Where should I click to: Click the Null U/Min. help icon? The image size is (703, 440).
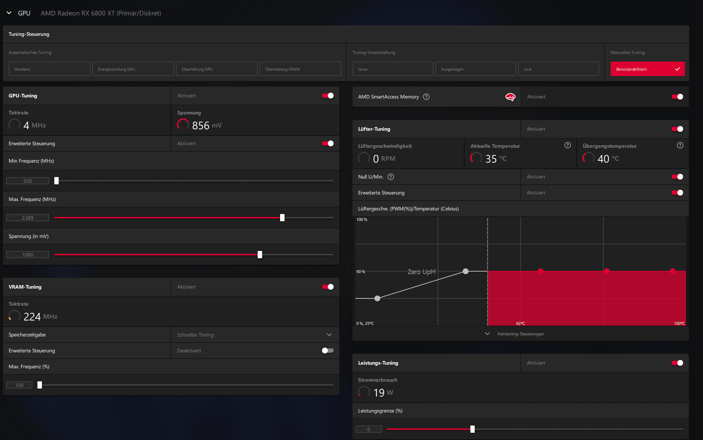[x=391, y=177]
